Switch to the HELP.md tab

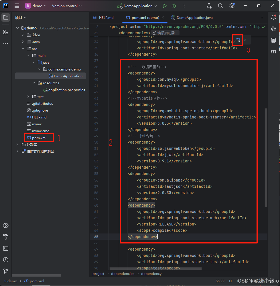pyautogui.click(x=103, y=18)
